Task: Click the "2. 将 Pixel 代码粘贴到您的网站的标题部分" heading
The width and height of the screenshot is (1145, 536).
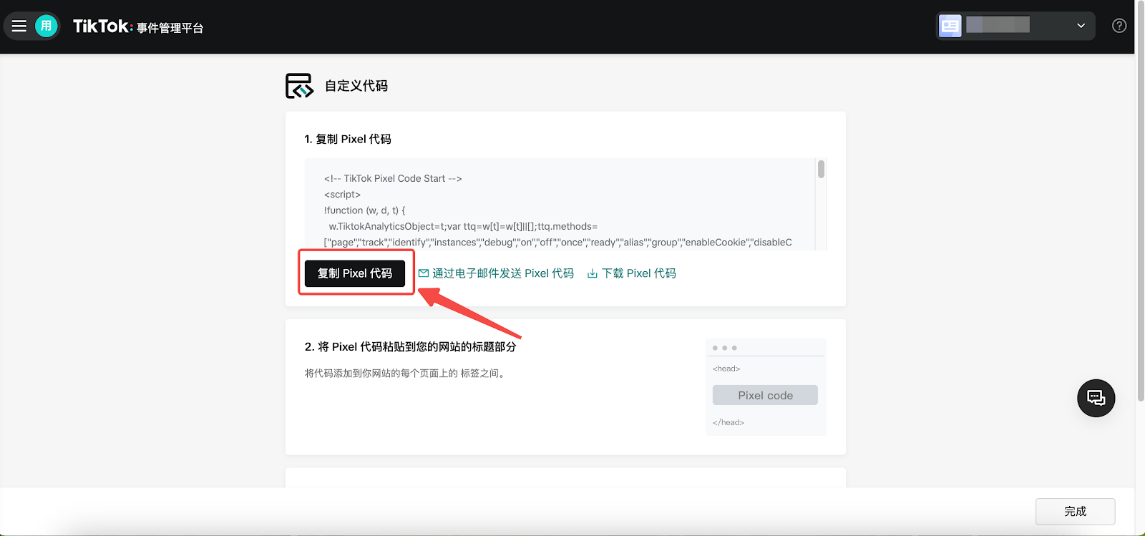Action: click(x=410, y=346)
